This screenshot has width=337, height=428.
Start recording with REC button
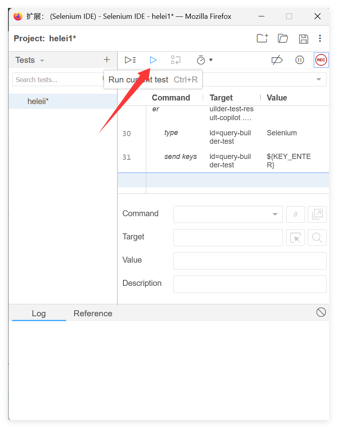tap(321, 60)
